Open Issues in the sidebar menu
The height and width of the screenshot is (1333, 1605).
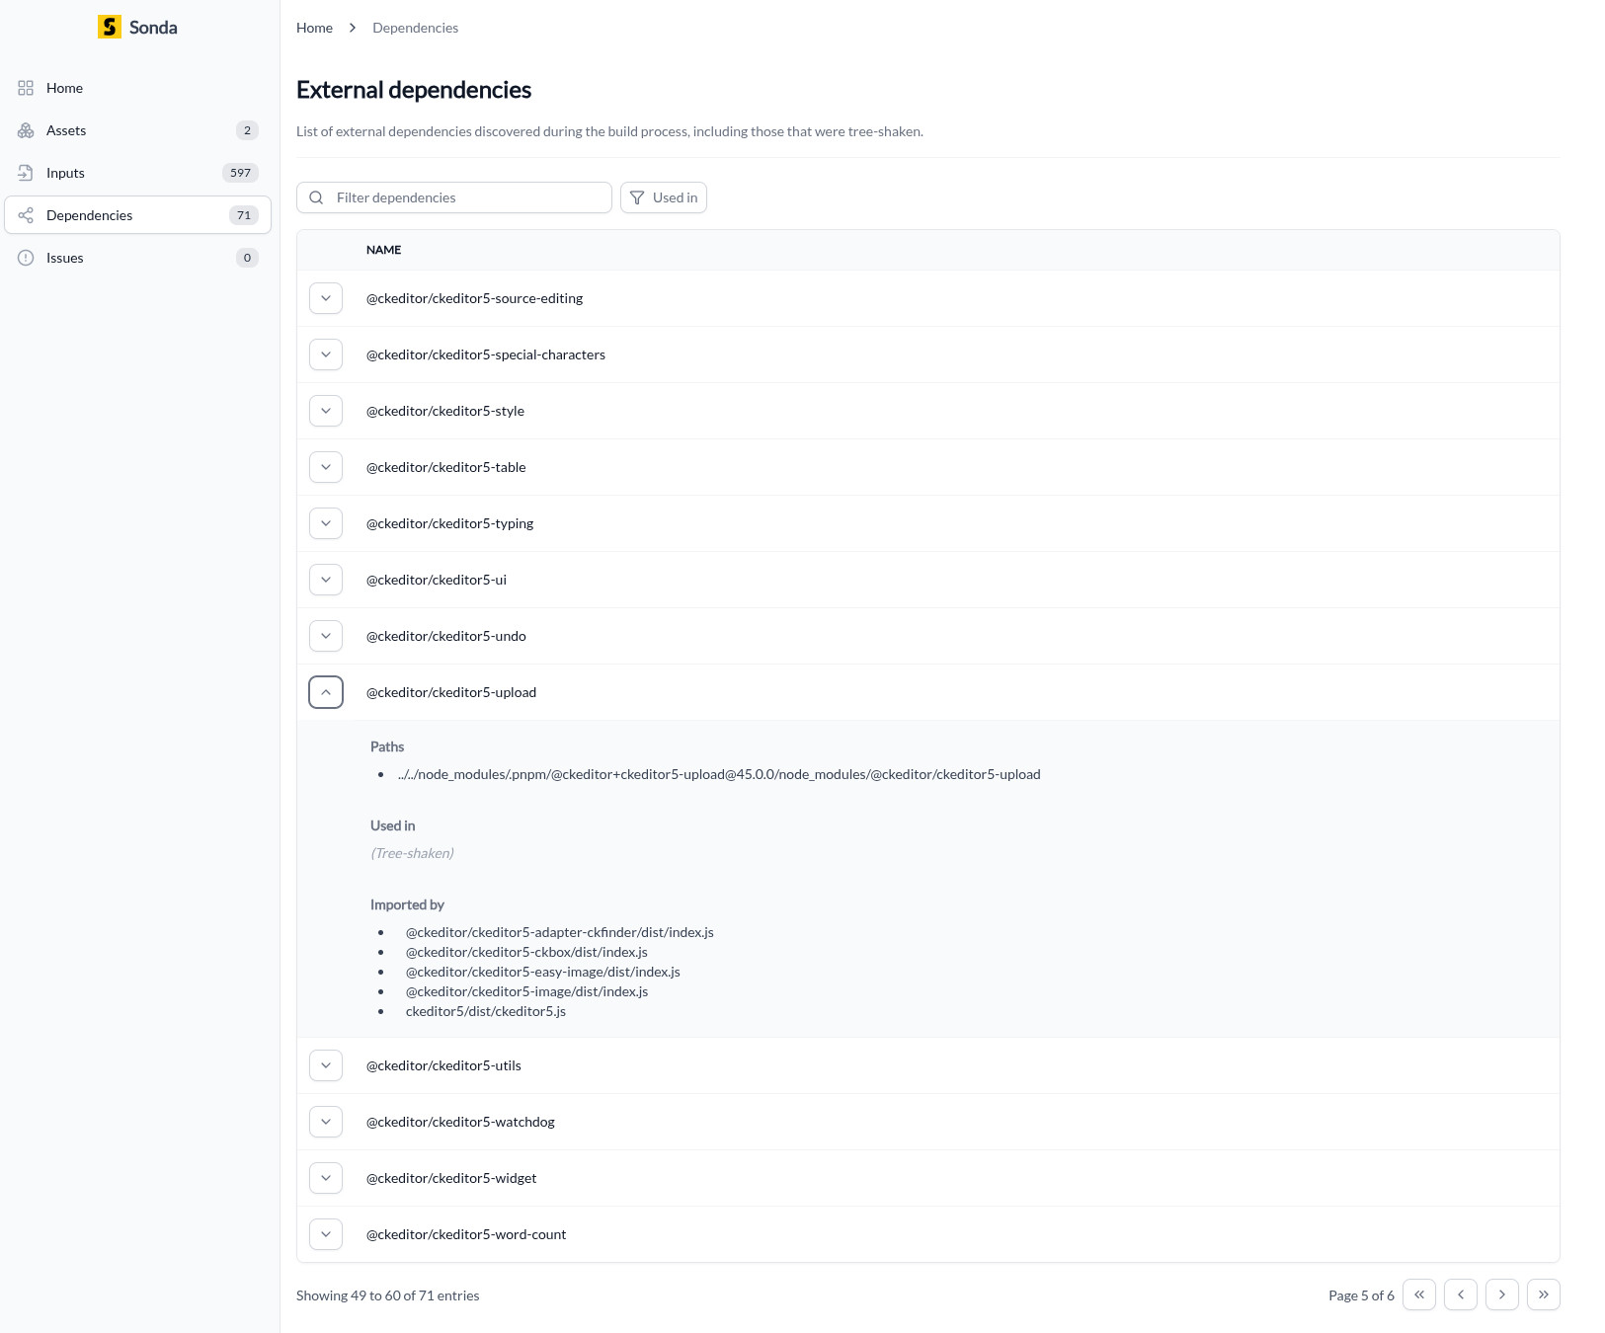pyautogui.click(x=137, y=258)
